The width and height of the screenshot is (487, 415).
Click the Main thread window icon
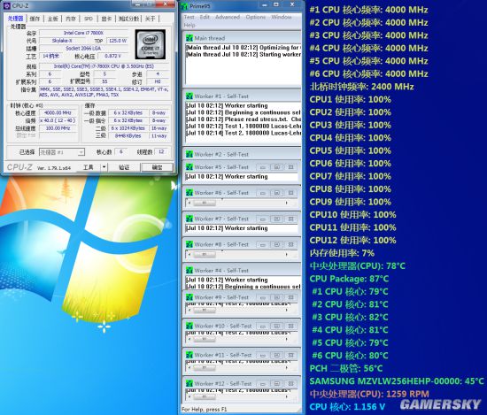coord(189,38)
